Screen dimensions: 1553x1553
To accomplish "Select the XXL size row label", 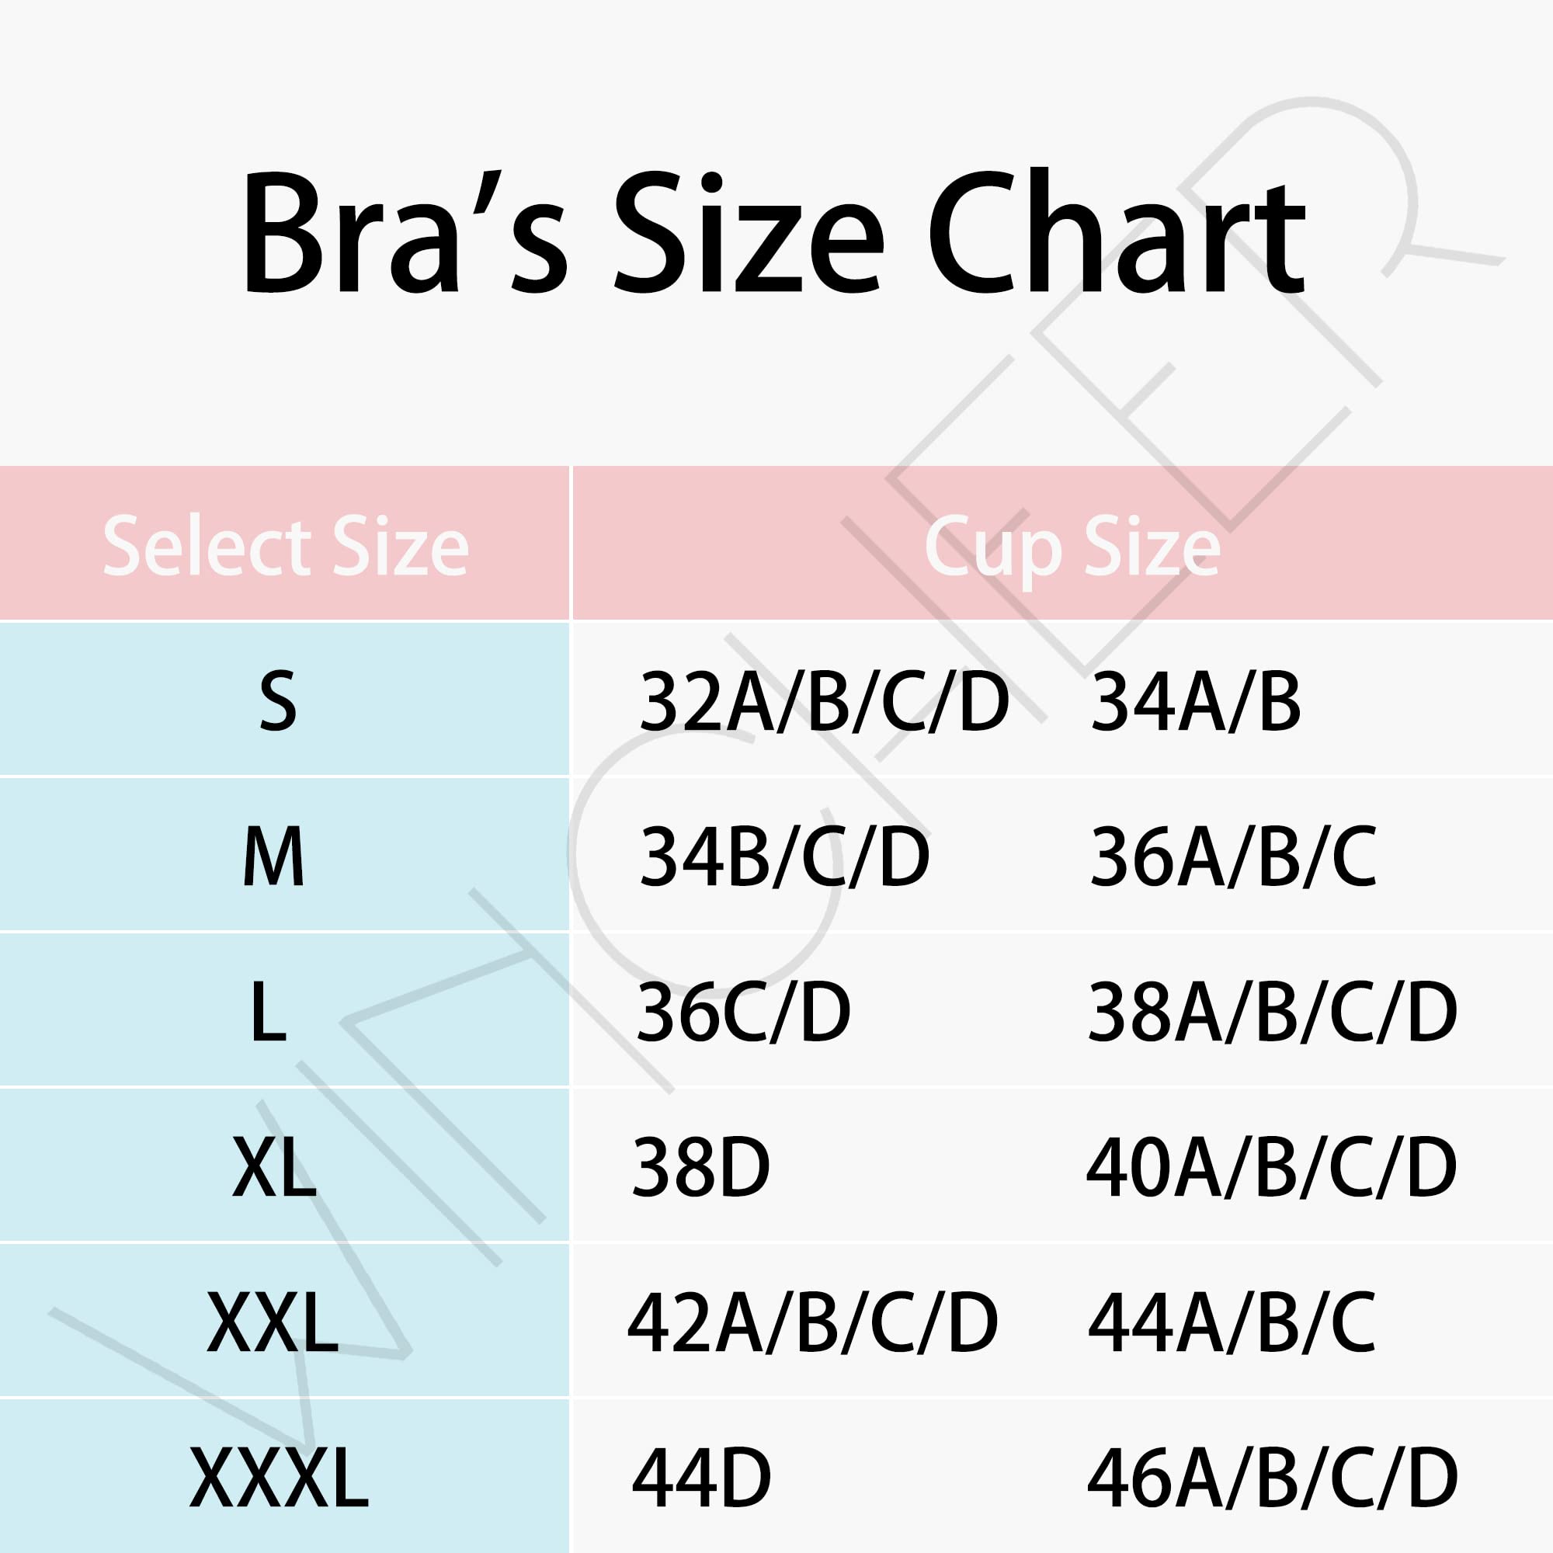I will tap(272, 1323).
